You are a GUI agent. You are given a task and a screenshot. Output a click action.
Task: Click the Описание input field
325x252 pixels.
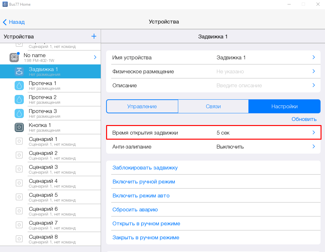point(239,85)
